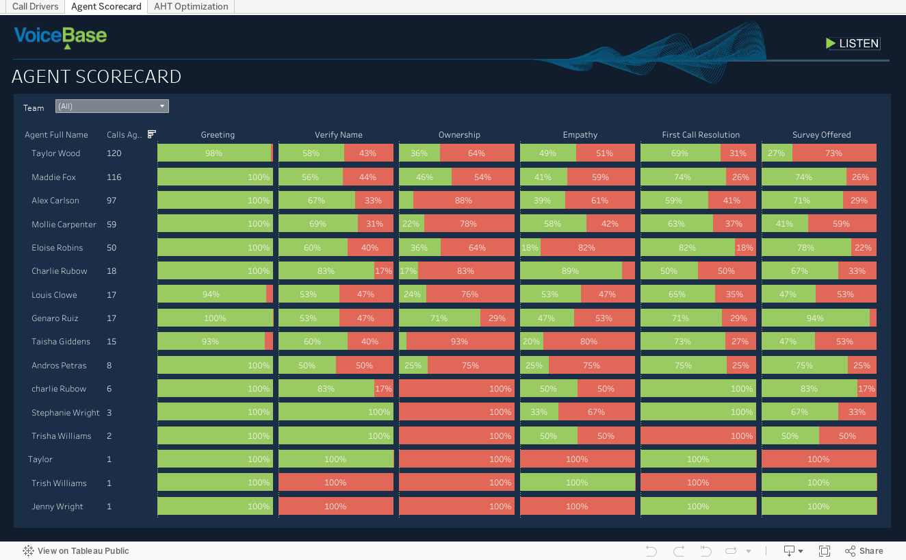Click Jenny Wright's red 100% Verify Name bar
Viewport: 906px width, 560px height.
[336, 507]
